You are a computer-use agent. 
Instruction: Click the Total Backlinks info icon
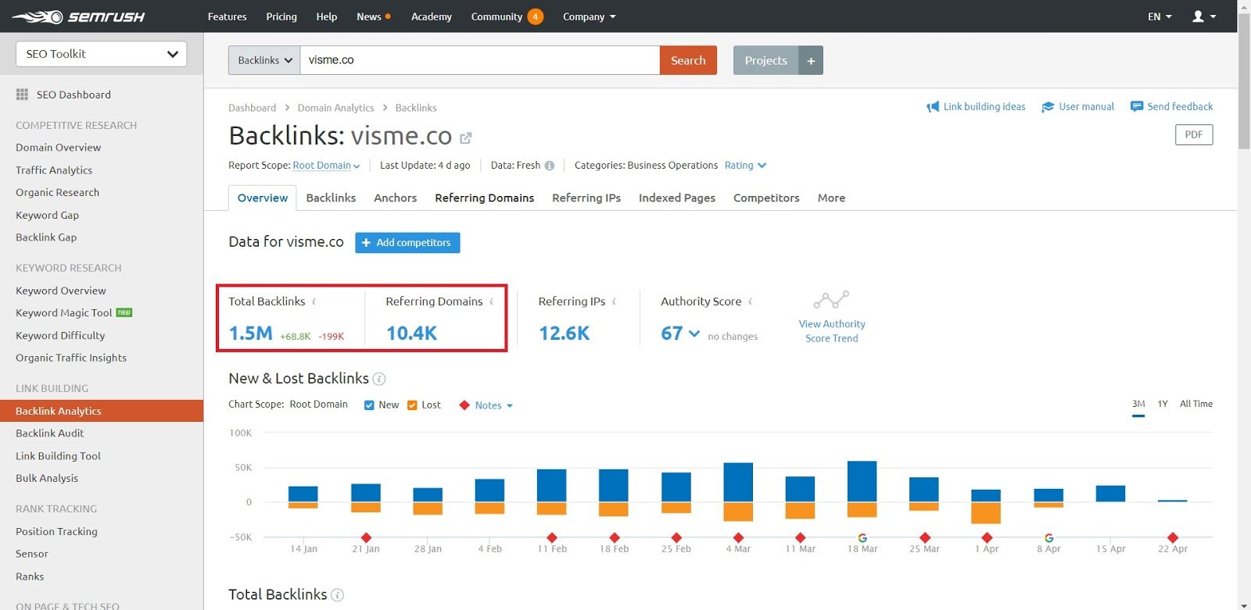click(314, 301)
